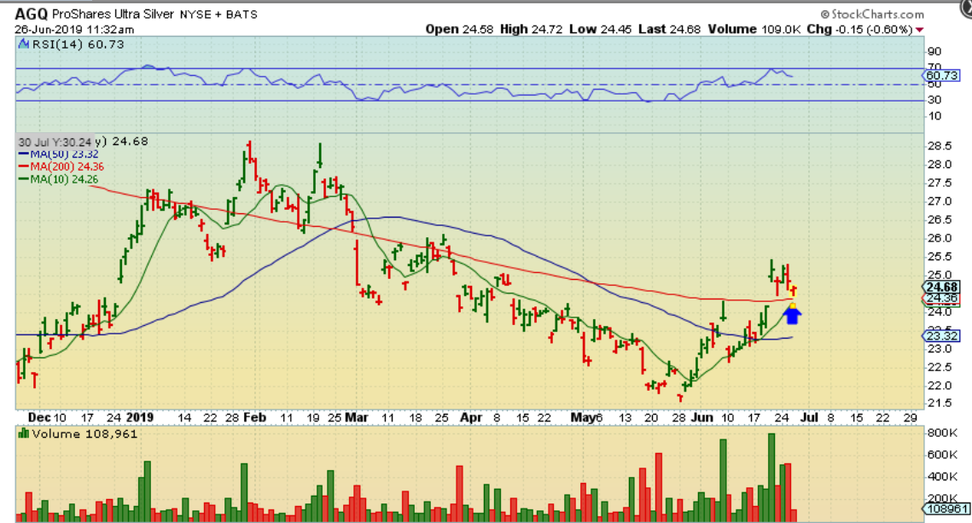Viewport: 972px width, 523px height.
Task: Click the 800K volume axis label
Action: coord(942,433)
